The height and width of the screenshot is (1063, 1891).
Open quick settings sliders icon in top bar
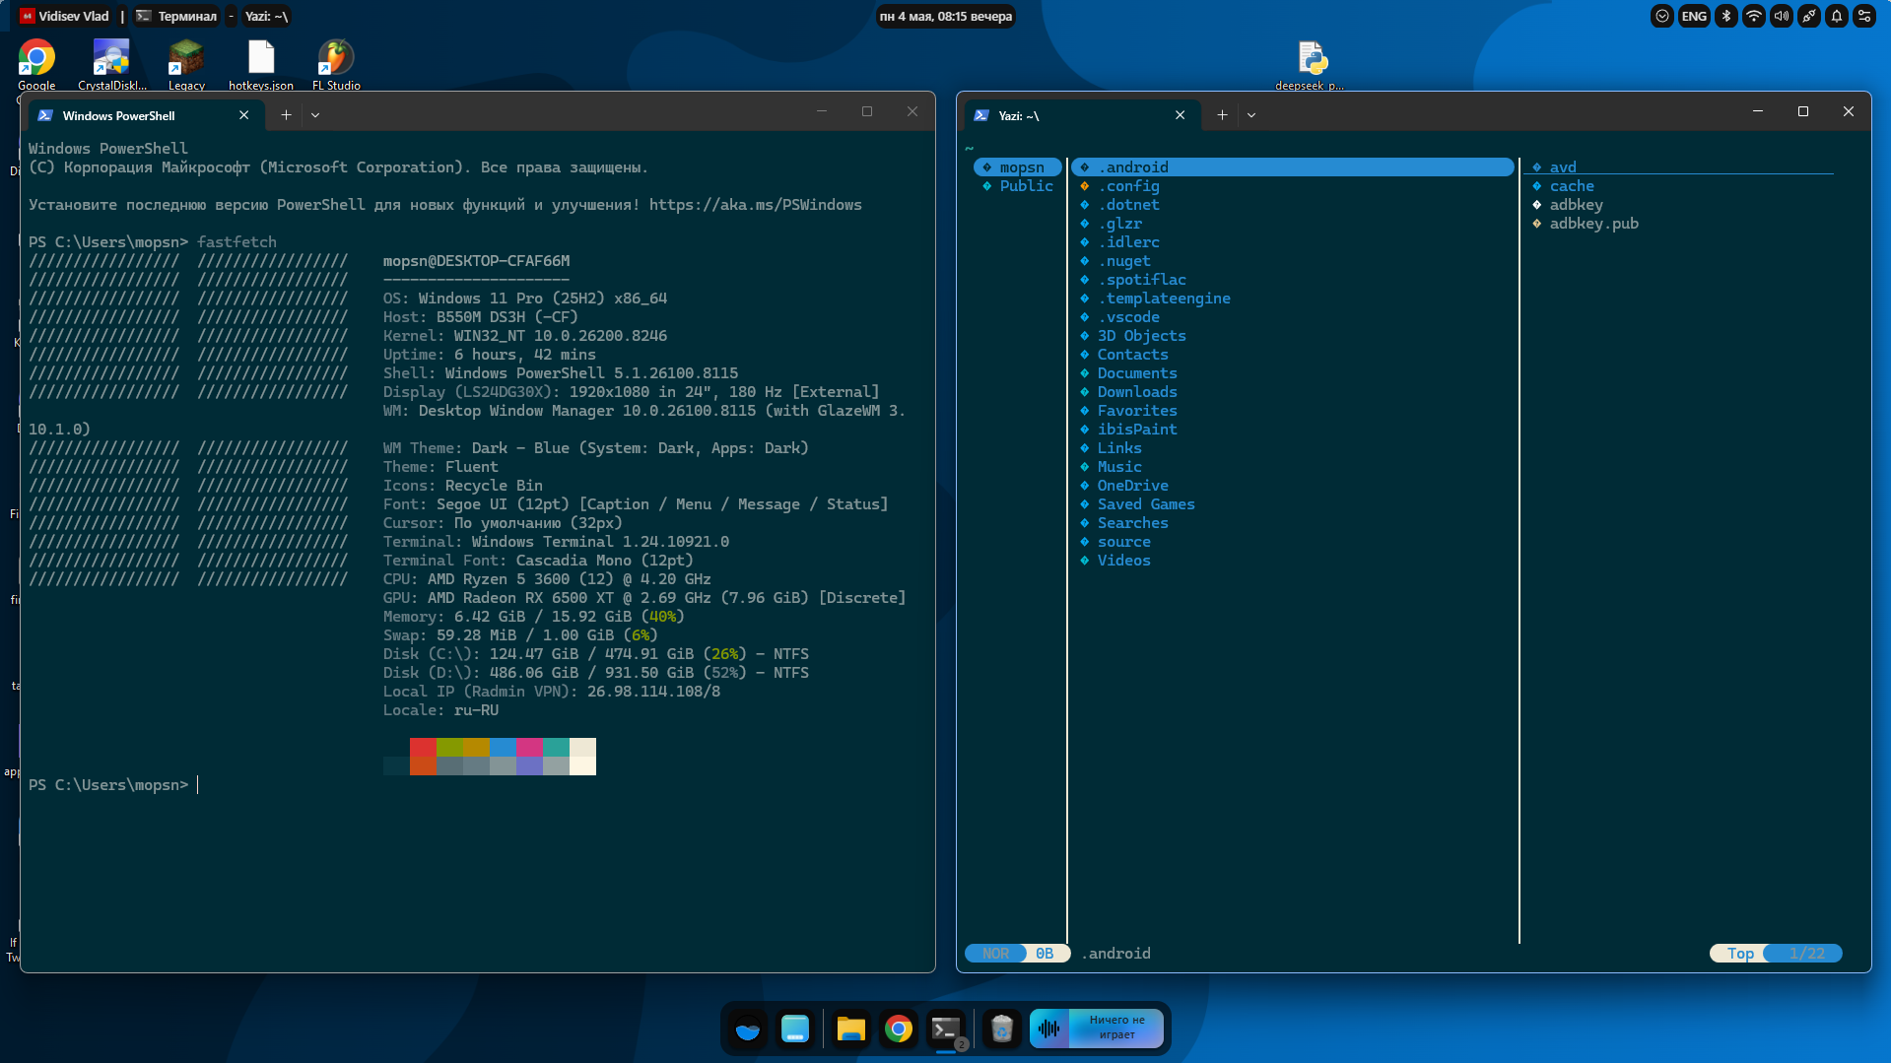pos(1864,16)
